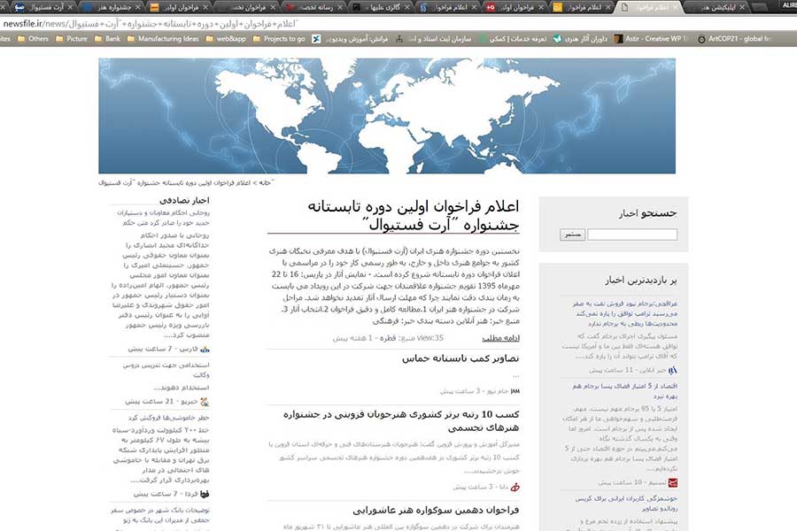The height and width of the screenshot is (531, 797).
Task: Open 'Manufacturing Ideas' bookmarks folder
Action: pos(161,39)
